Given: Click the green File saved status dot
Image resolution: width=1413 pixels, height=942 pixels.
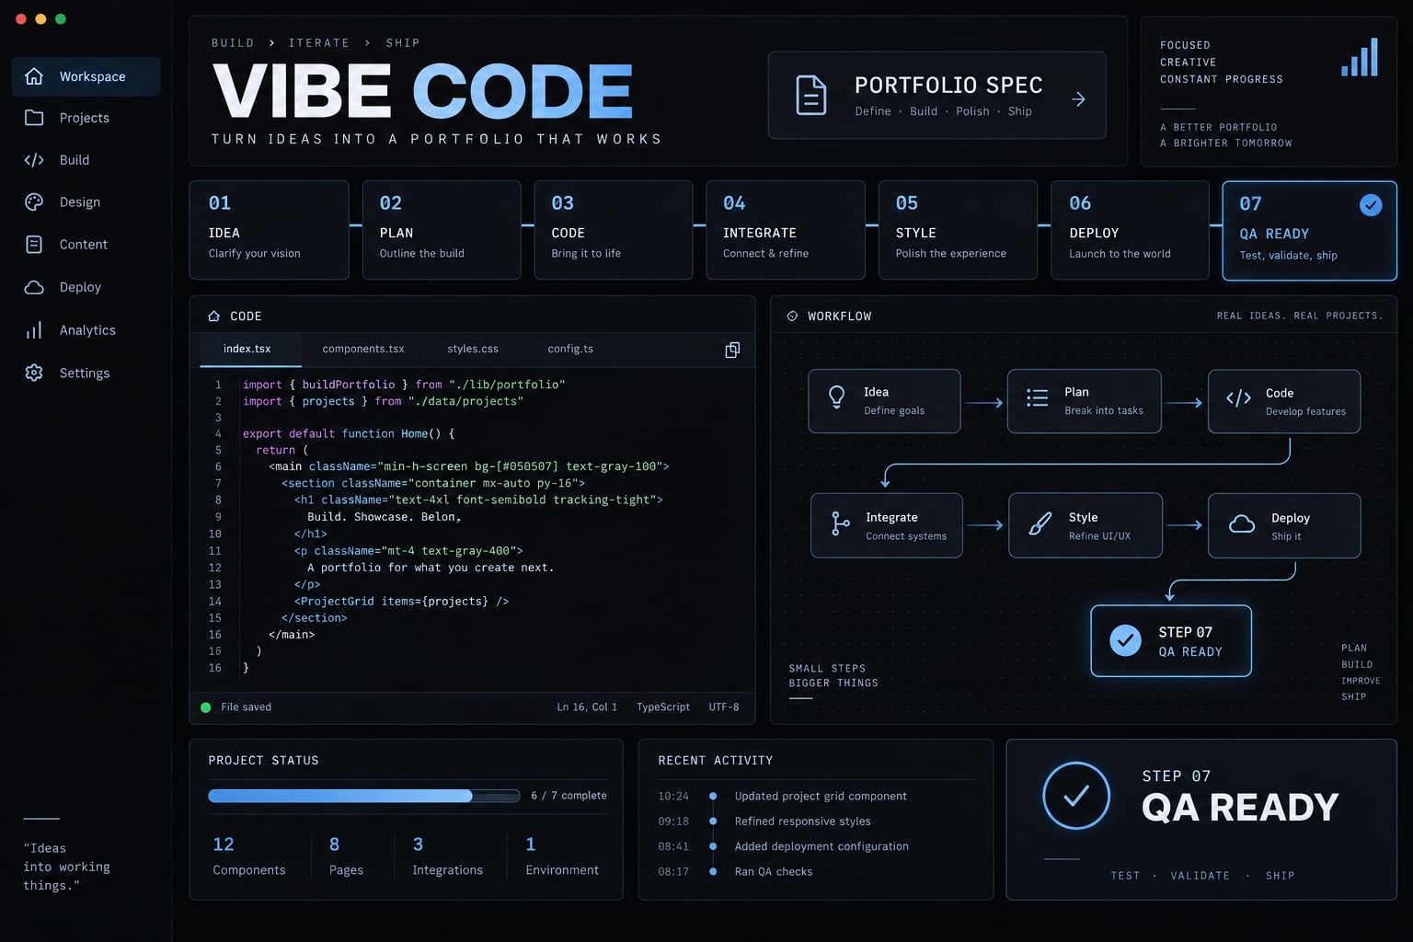Looking at the screenshot, I should coord(206,707).
